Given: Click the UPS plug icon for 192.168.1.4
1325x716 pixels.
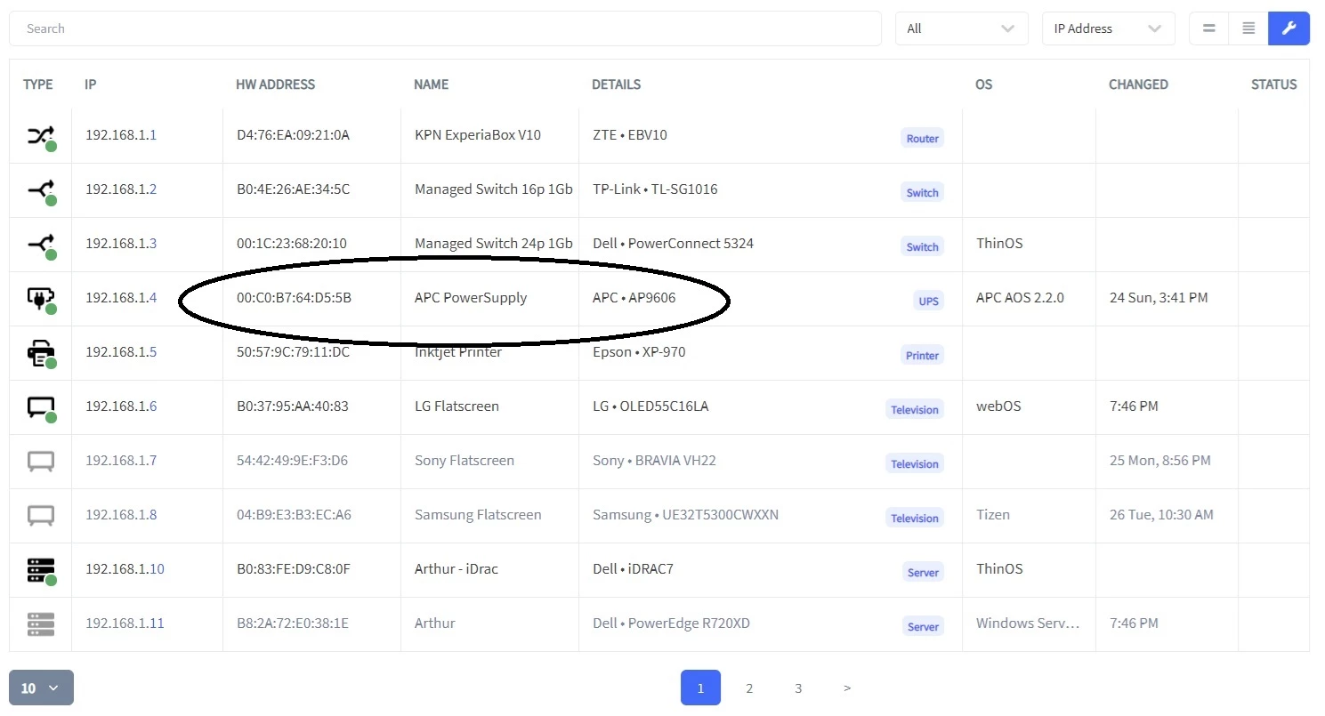Looking at the screenshot, I should pyautogui.click(x=41, y=299).
